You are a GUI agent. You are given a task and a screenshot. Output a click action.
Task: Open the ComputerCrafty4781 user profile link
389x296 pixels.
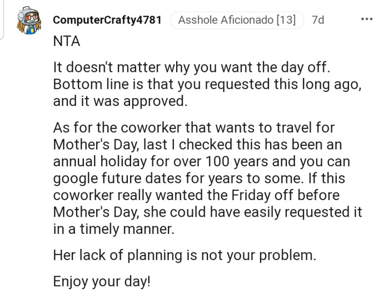coord(107,20)
